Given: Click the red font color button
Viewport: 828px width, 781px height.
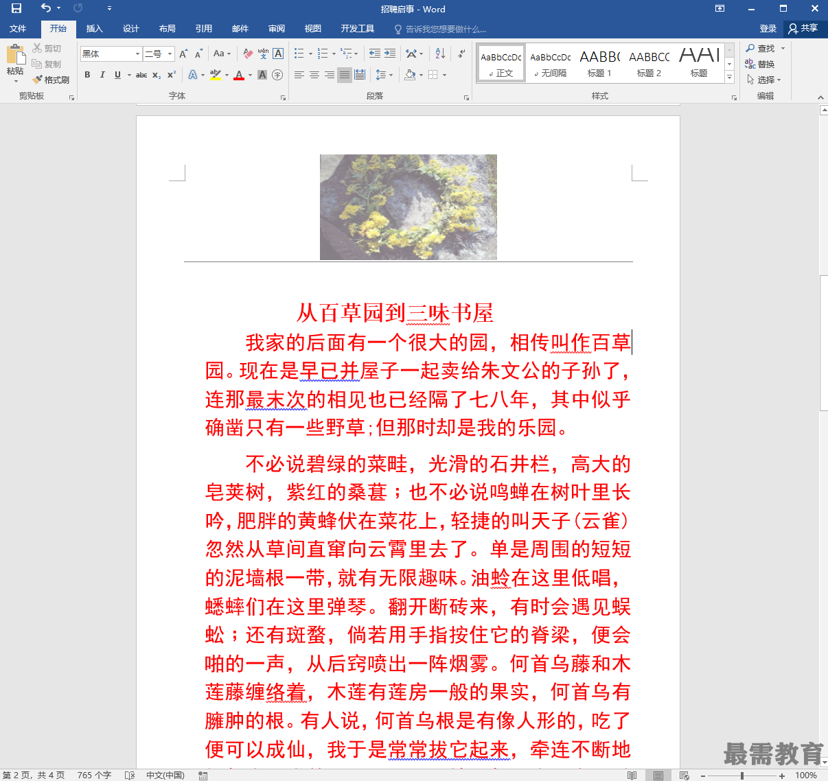Looking at the screenshot, I should point(239,75).
